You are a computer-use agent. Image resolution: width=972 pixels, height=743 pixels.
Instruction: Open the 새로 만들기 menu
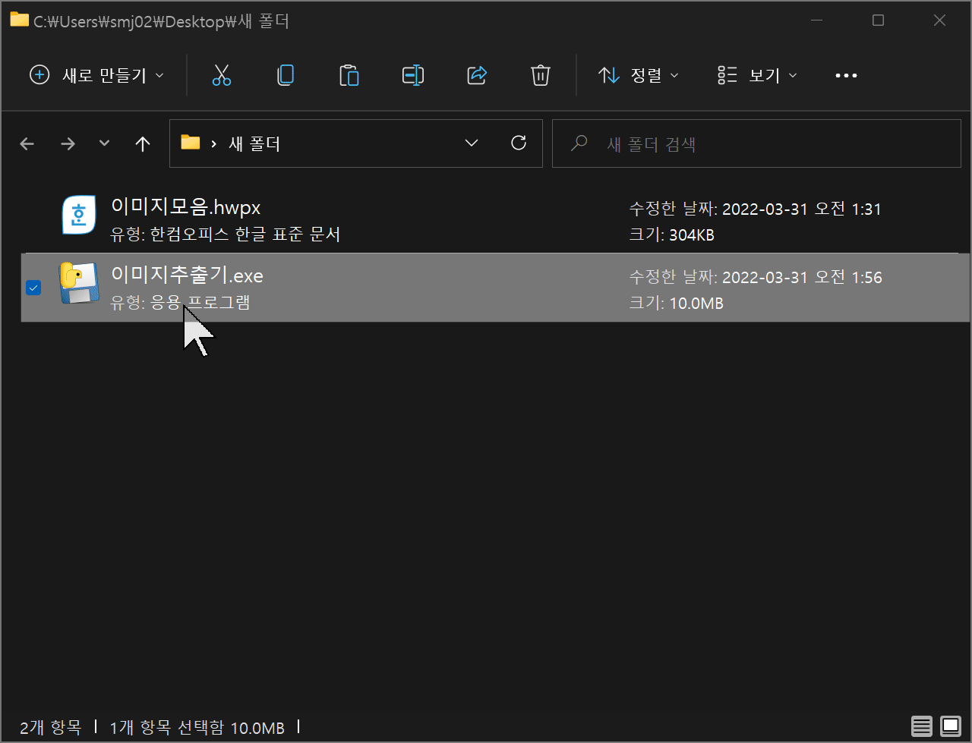click(96, 75)
